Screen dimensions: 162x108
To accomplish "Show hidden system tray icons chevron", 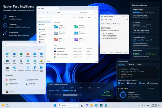I will 139,105.
